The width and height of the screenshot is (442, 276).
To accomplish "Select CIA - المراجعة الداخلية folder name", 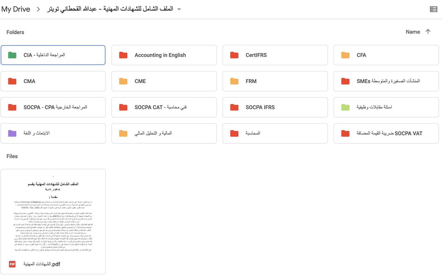I will coord(44,55).
